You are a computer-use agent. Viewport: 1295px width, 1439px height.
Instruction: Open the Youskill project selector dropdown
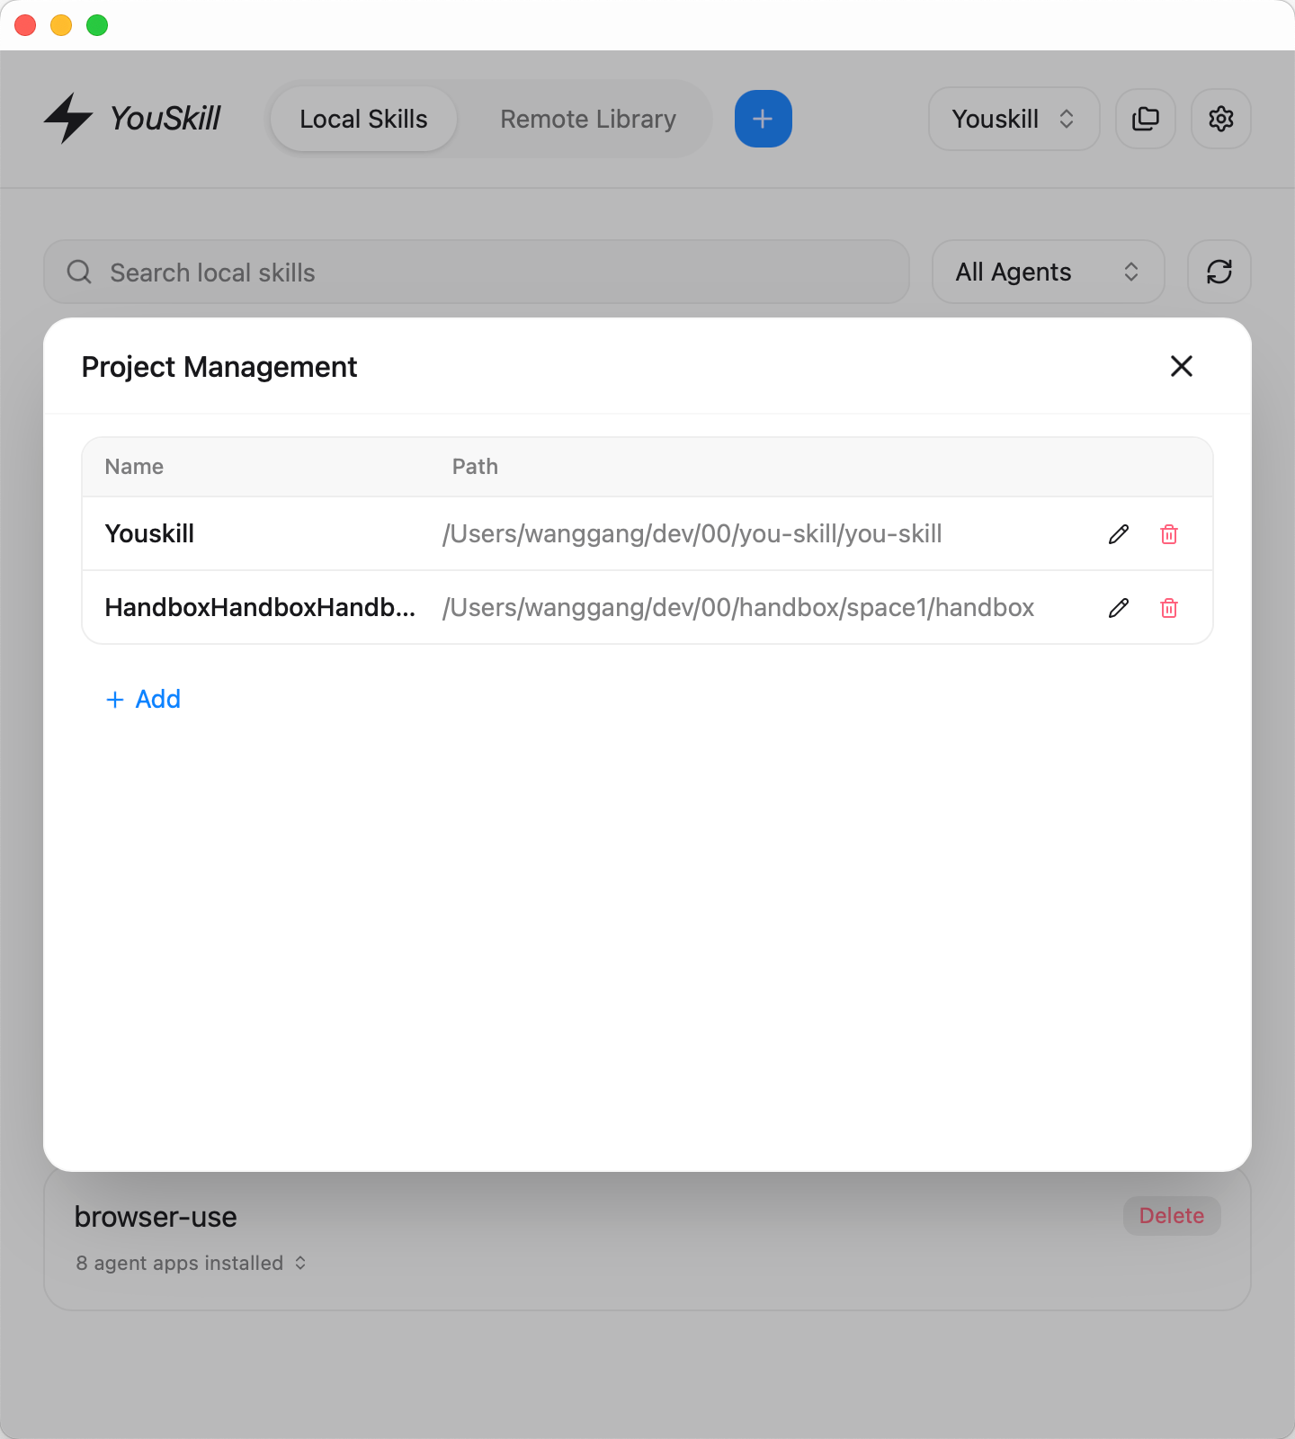click(1013, 119)
